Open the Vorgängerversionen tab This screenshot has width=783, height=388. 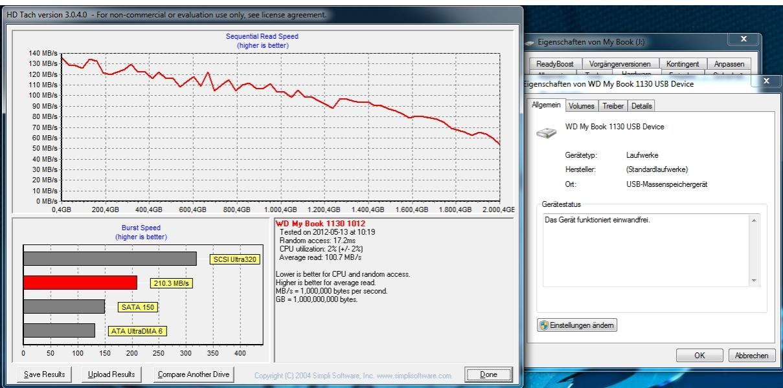[x=620, y=64]
